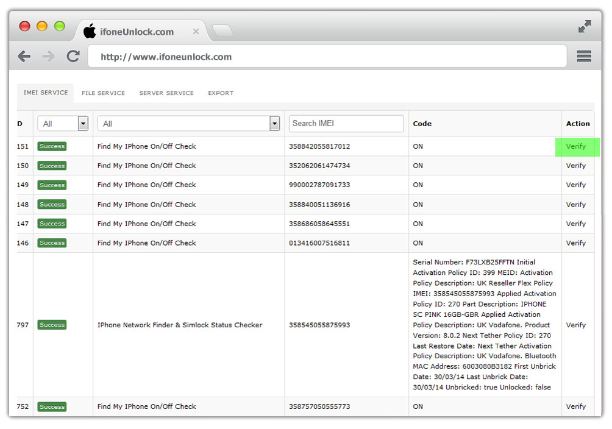
Task: Click Verify for IMEI 358757050555773
Action: [576, 406]
